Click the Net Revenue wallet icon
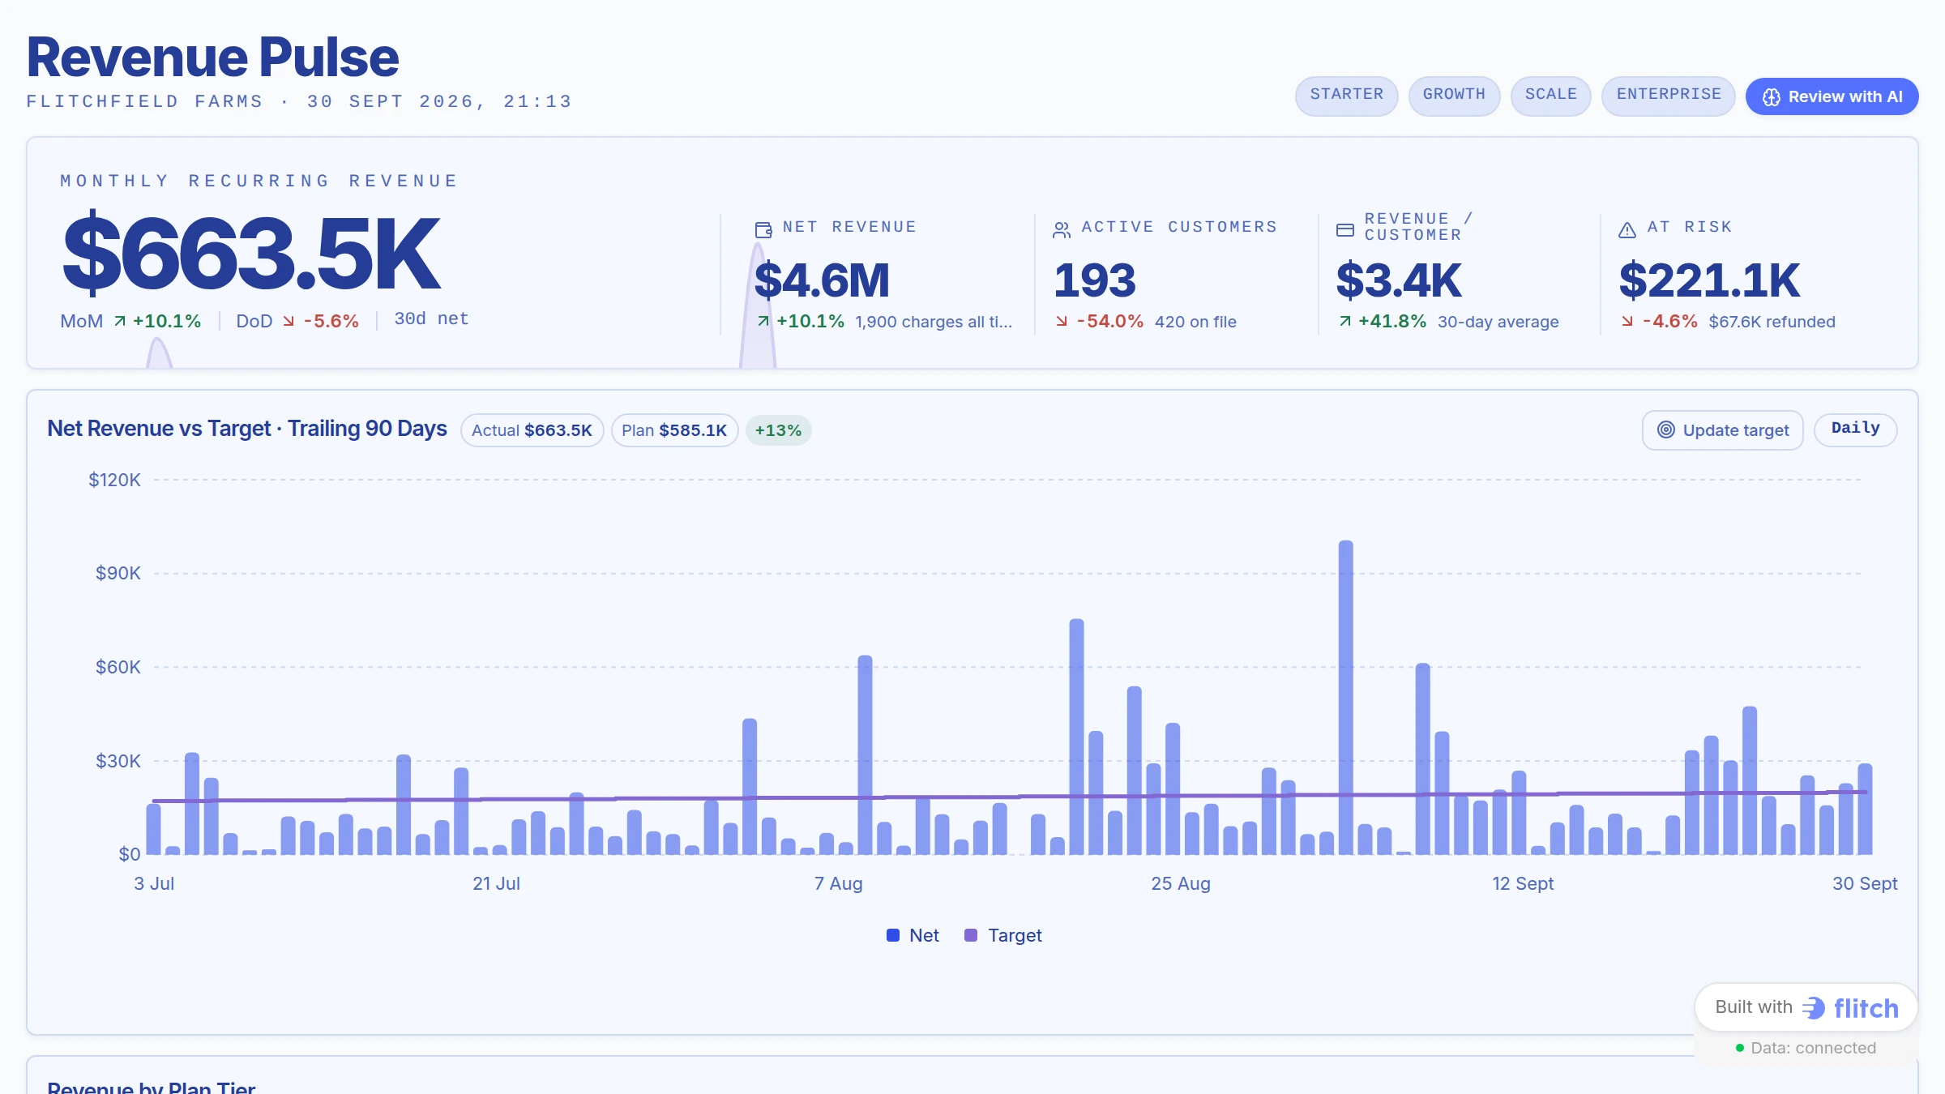Screen dimensions: 1945x1094 pyautogui.click(x=763, y=229)
